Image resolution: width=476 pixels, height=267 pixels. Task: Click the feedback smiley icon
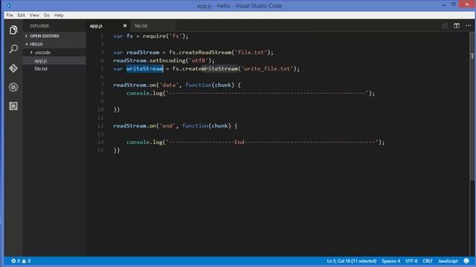tap(466, 260)
